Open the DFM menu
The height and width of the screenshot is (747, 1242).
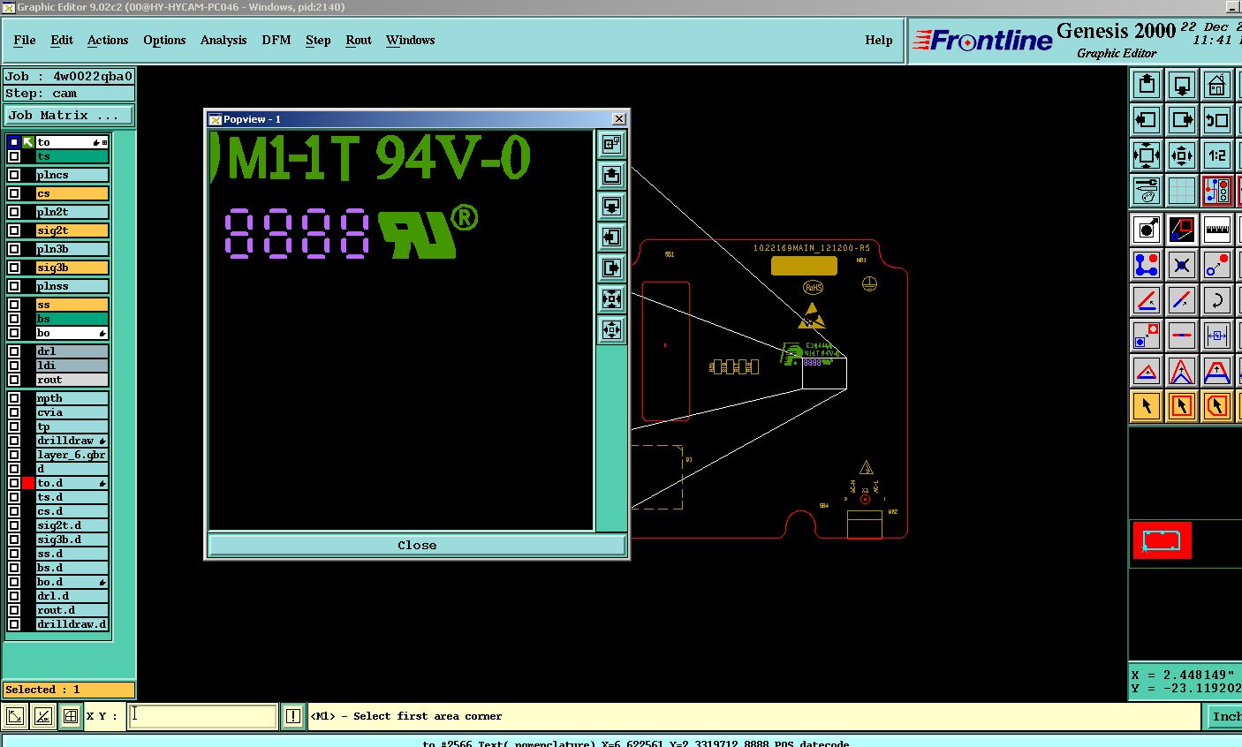(276, 40)
